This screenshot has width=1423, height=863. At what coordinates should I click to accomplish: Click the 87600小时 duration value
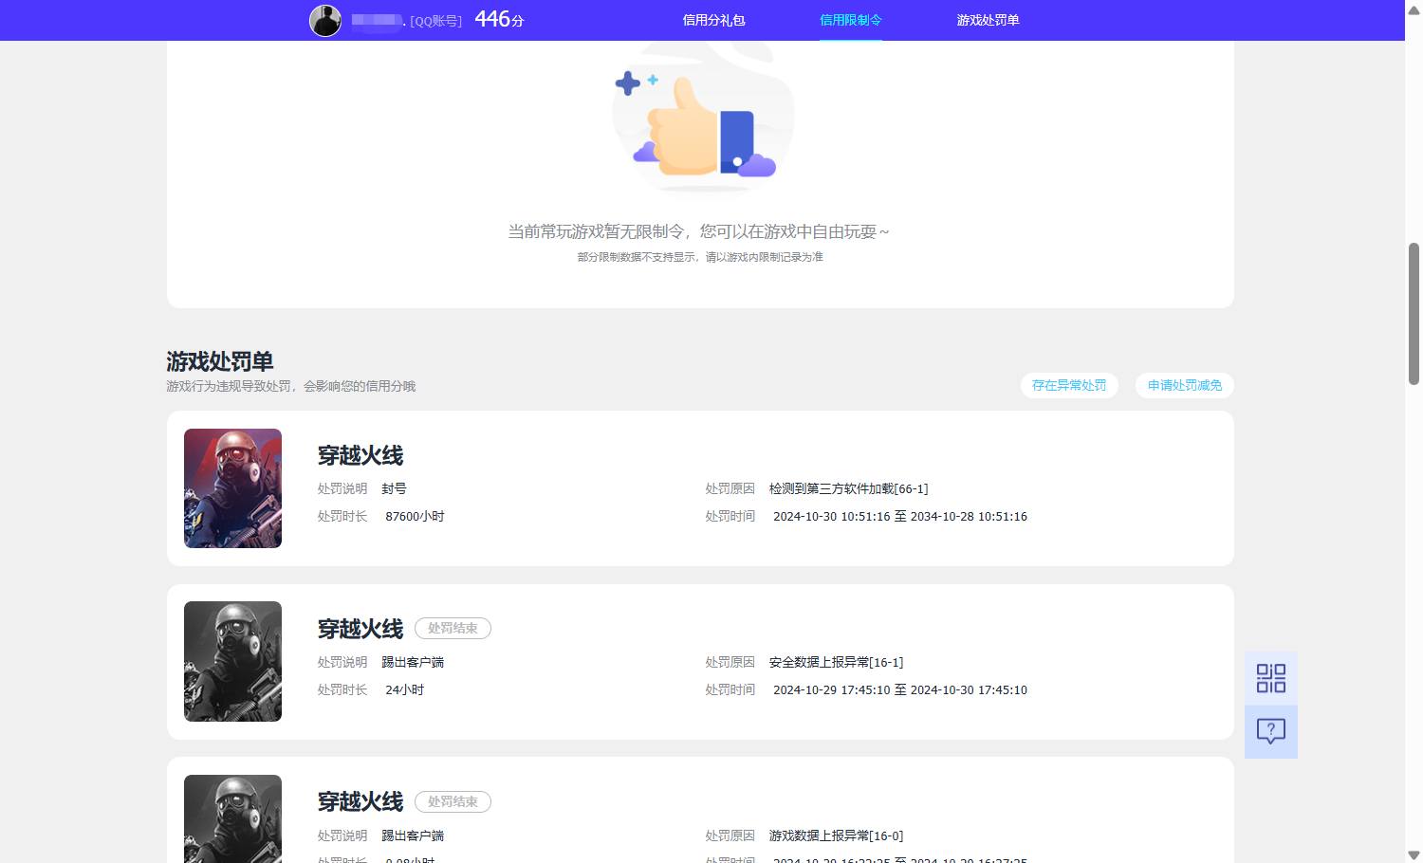[415, 516]
